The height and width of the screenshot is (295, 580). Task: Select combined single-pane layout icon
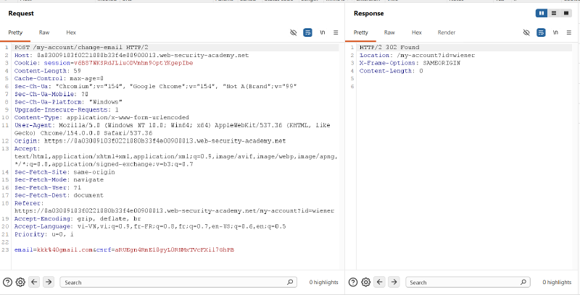566,13
